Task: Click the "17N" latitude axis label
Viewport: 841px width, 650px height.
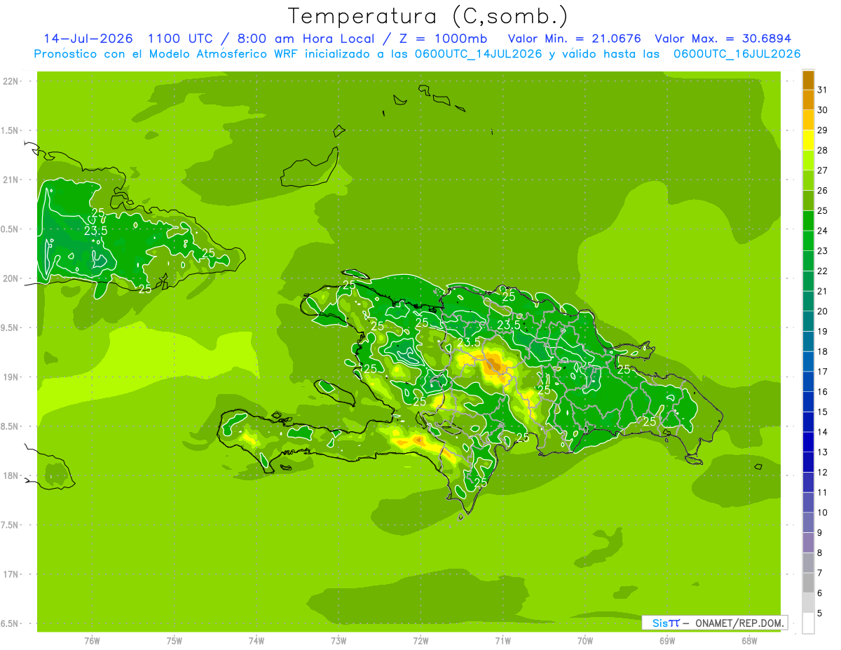Action: click(12, 574)
